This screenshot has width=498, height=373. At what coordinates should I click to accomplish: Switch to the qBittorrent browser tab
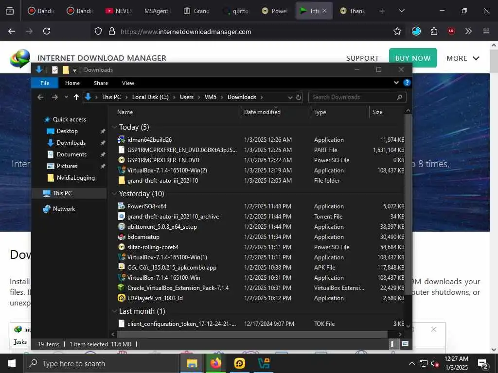(236, 11)
